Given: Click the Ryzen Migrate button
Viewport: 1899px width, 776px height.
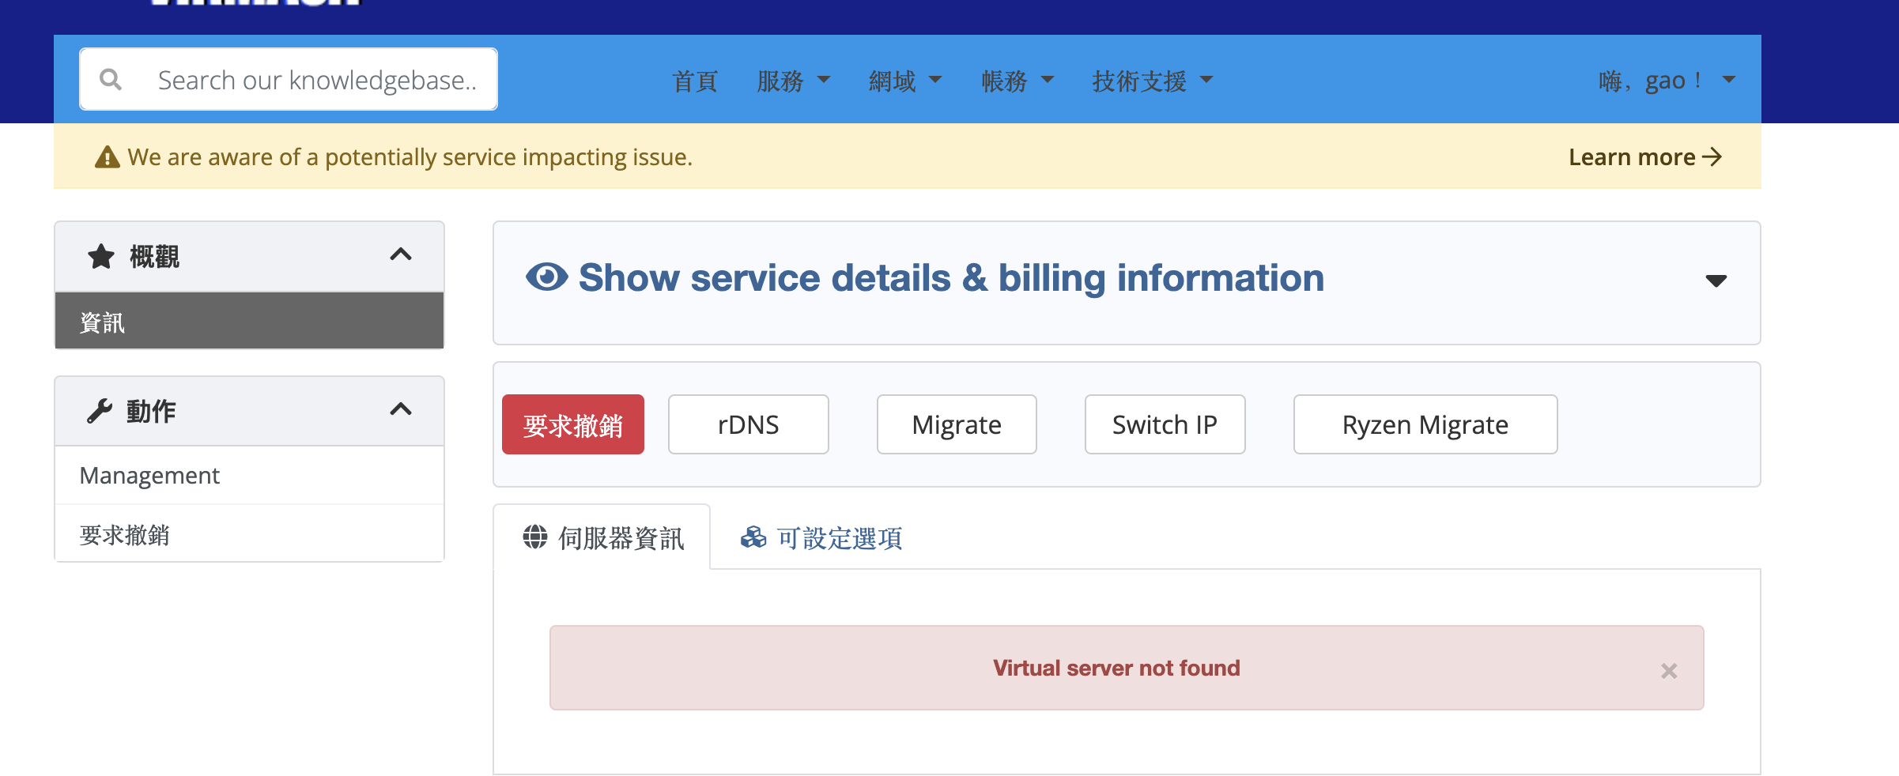Looking at the screenshot, I should (x=1425, y=424).
